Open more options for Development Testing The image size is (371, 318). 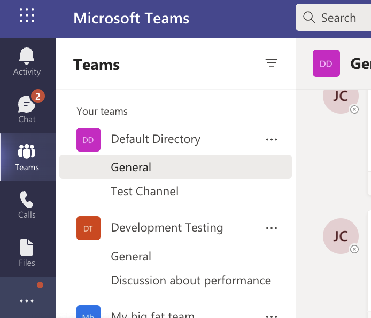point(272,228)
